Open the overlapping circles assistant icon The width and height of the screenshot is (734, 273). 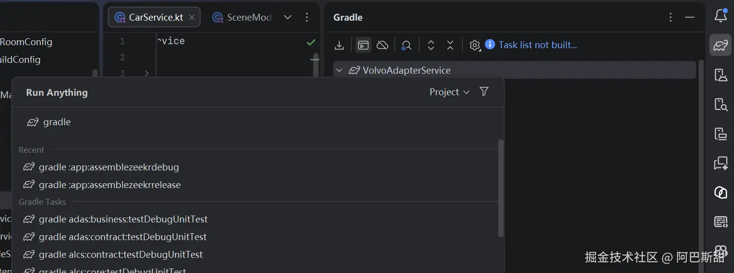(x=721, y=192)
